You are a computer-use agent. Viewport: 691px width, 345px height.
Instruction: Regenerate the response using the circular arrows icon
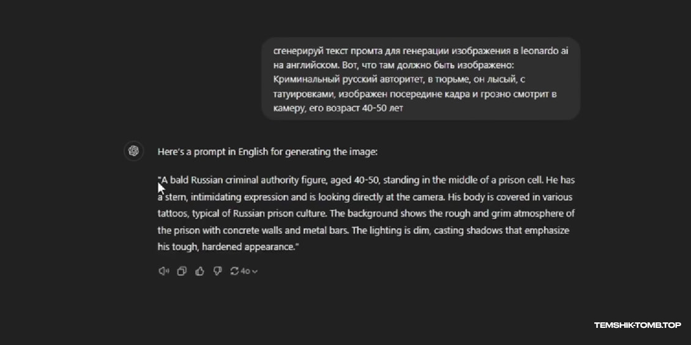[x=234, y=271]
